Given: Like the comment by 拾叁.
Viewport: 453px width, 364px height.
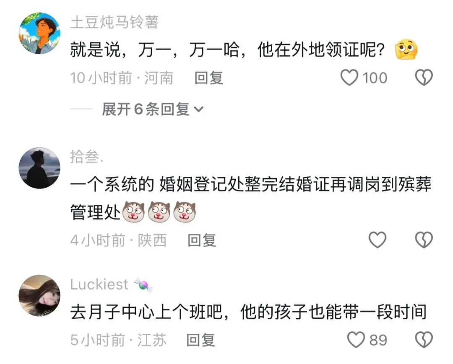Looking at the screenshot, I should pos(377,240).
